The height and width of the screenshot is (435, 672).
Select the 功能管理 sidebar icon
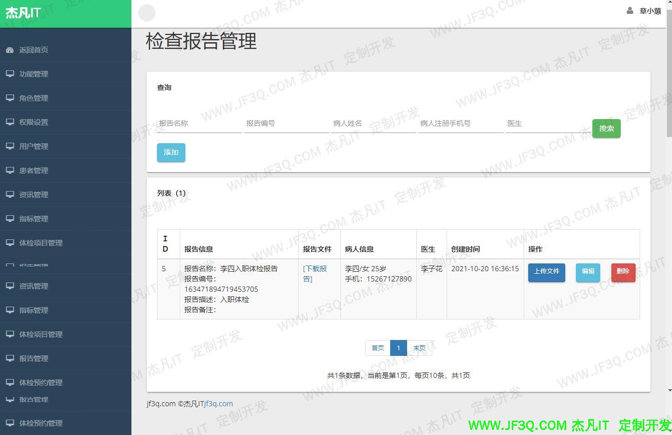pyautogui.click(x=10, y=74)
